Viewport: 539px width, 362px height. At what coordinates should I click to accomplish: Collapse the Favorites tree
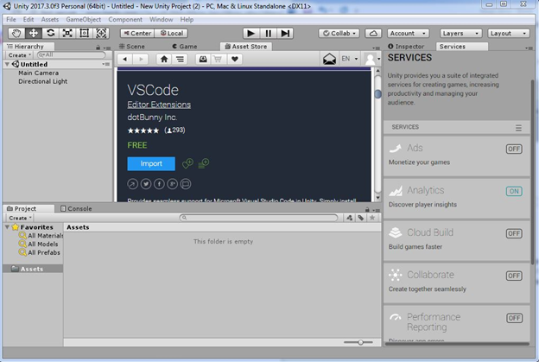(x=7, y=227)
